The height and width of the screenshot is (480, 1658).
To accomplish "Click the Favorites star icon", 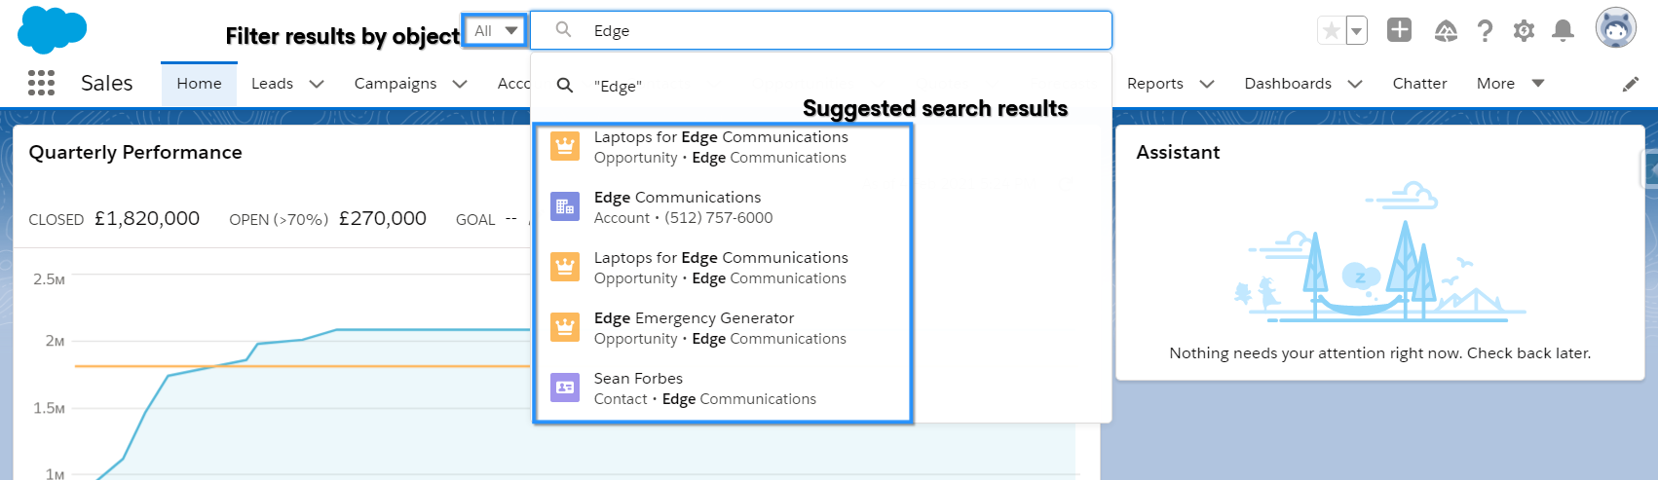I will click(1331, 31).
